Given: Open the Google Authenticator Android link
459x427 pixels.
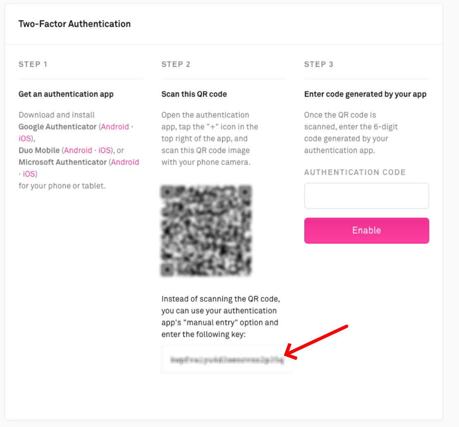Looking at the screenshot, I should tap(115, 127).
